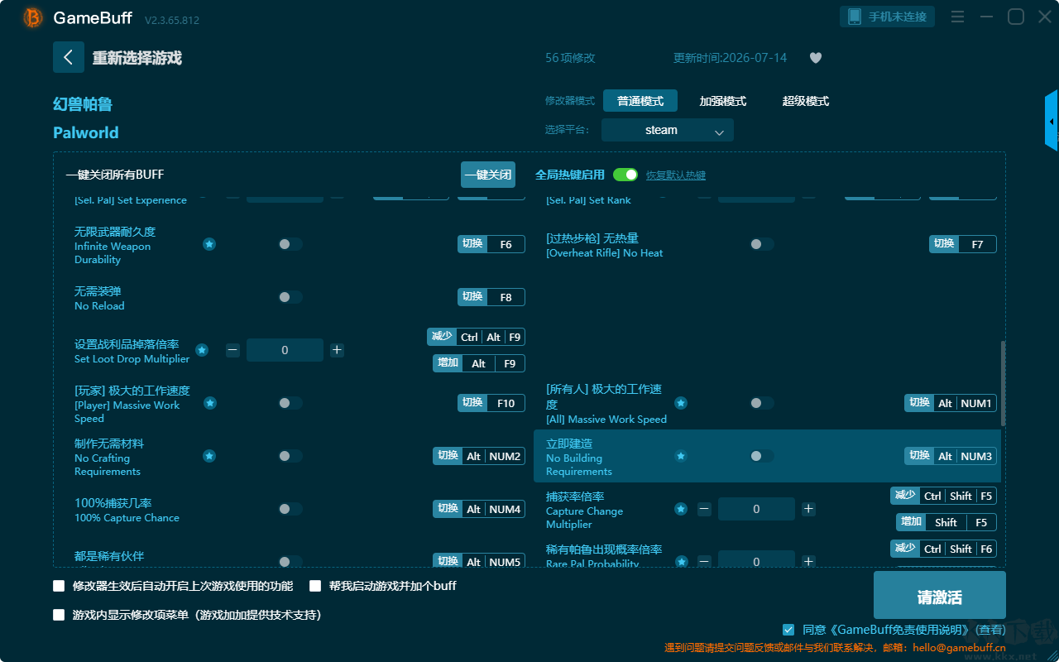
Task: Click star icon for Player Massive Work Speed
Action: pyautogui.click(x=210, y=403)
